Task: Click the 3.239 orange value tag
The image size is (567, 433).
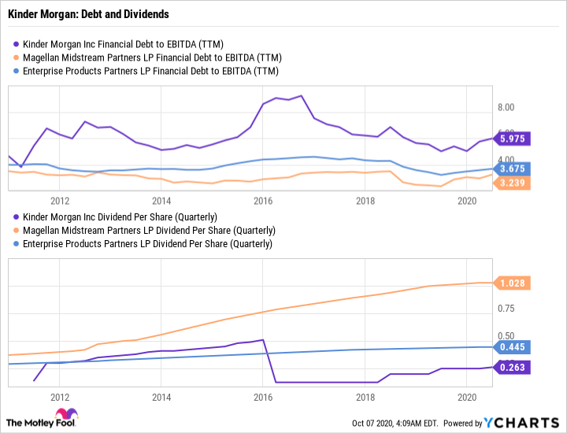Action: [513, 183]
